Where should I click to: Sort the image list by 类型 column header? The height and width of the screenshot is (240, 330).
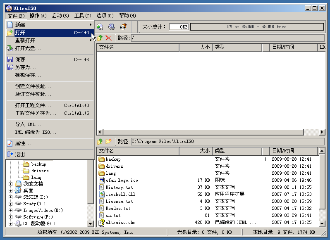(x=237, y=47)
